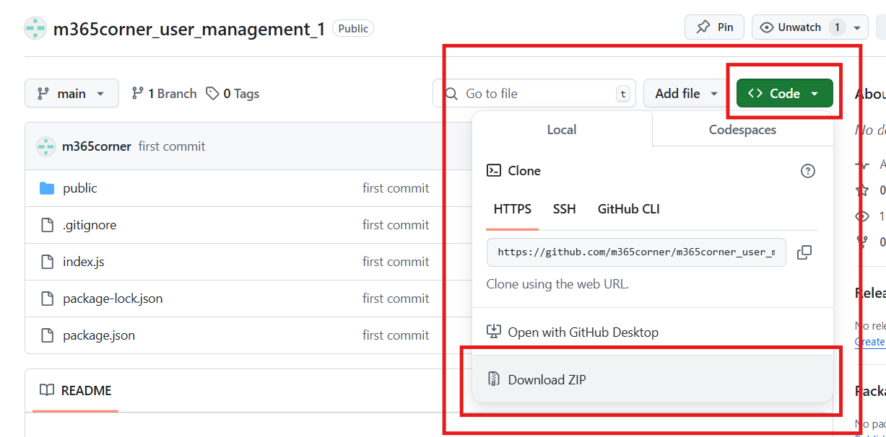Viewport: 886px width, 437px height.
Task: View the 1 Branch link
Action: (x=164, y=94)
